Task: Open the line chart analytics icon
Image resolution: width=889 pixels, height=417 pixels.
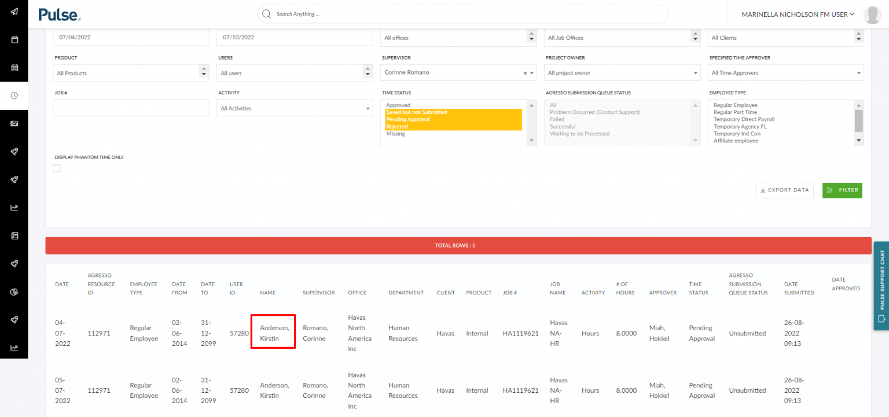Action: (x=14, y=207)
